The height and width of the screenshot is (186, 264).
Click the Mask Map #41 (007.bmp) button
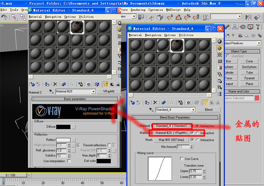click(x=171, y=140)
